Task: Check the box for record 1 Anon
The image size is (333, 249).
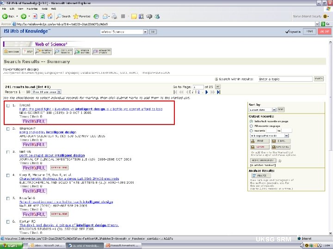Action: [8, 106]
